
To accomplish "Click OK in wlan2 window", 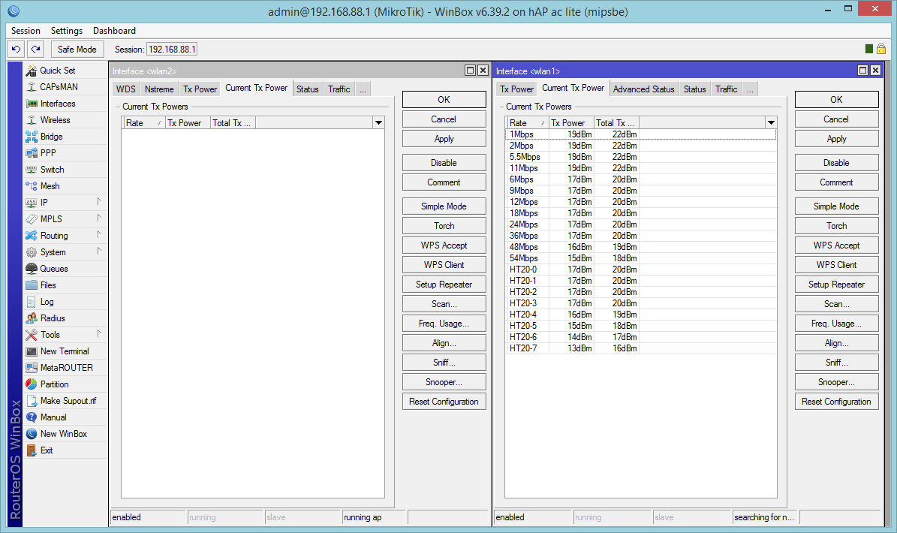I will [444, 100].
